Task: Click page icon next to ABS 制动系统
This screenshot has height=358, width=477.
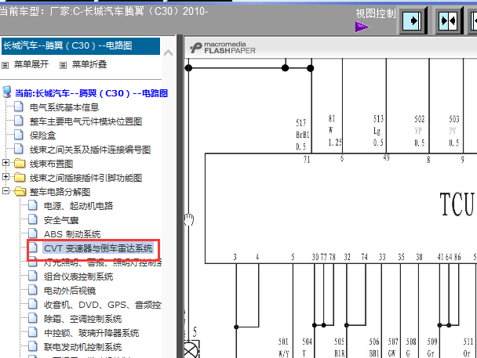Action: pyautogui.click(x=33, y=233)
